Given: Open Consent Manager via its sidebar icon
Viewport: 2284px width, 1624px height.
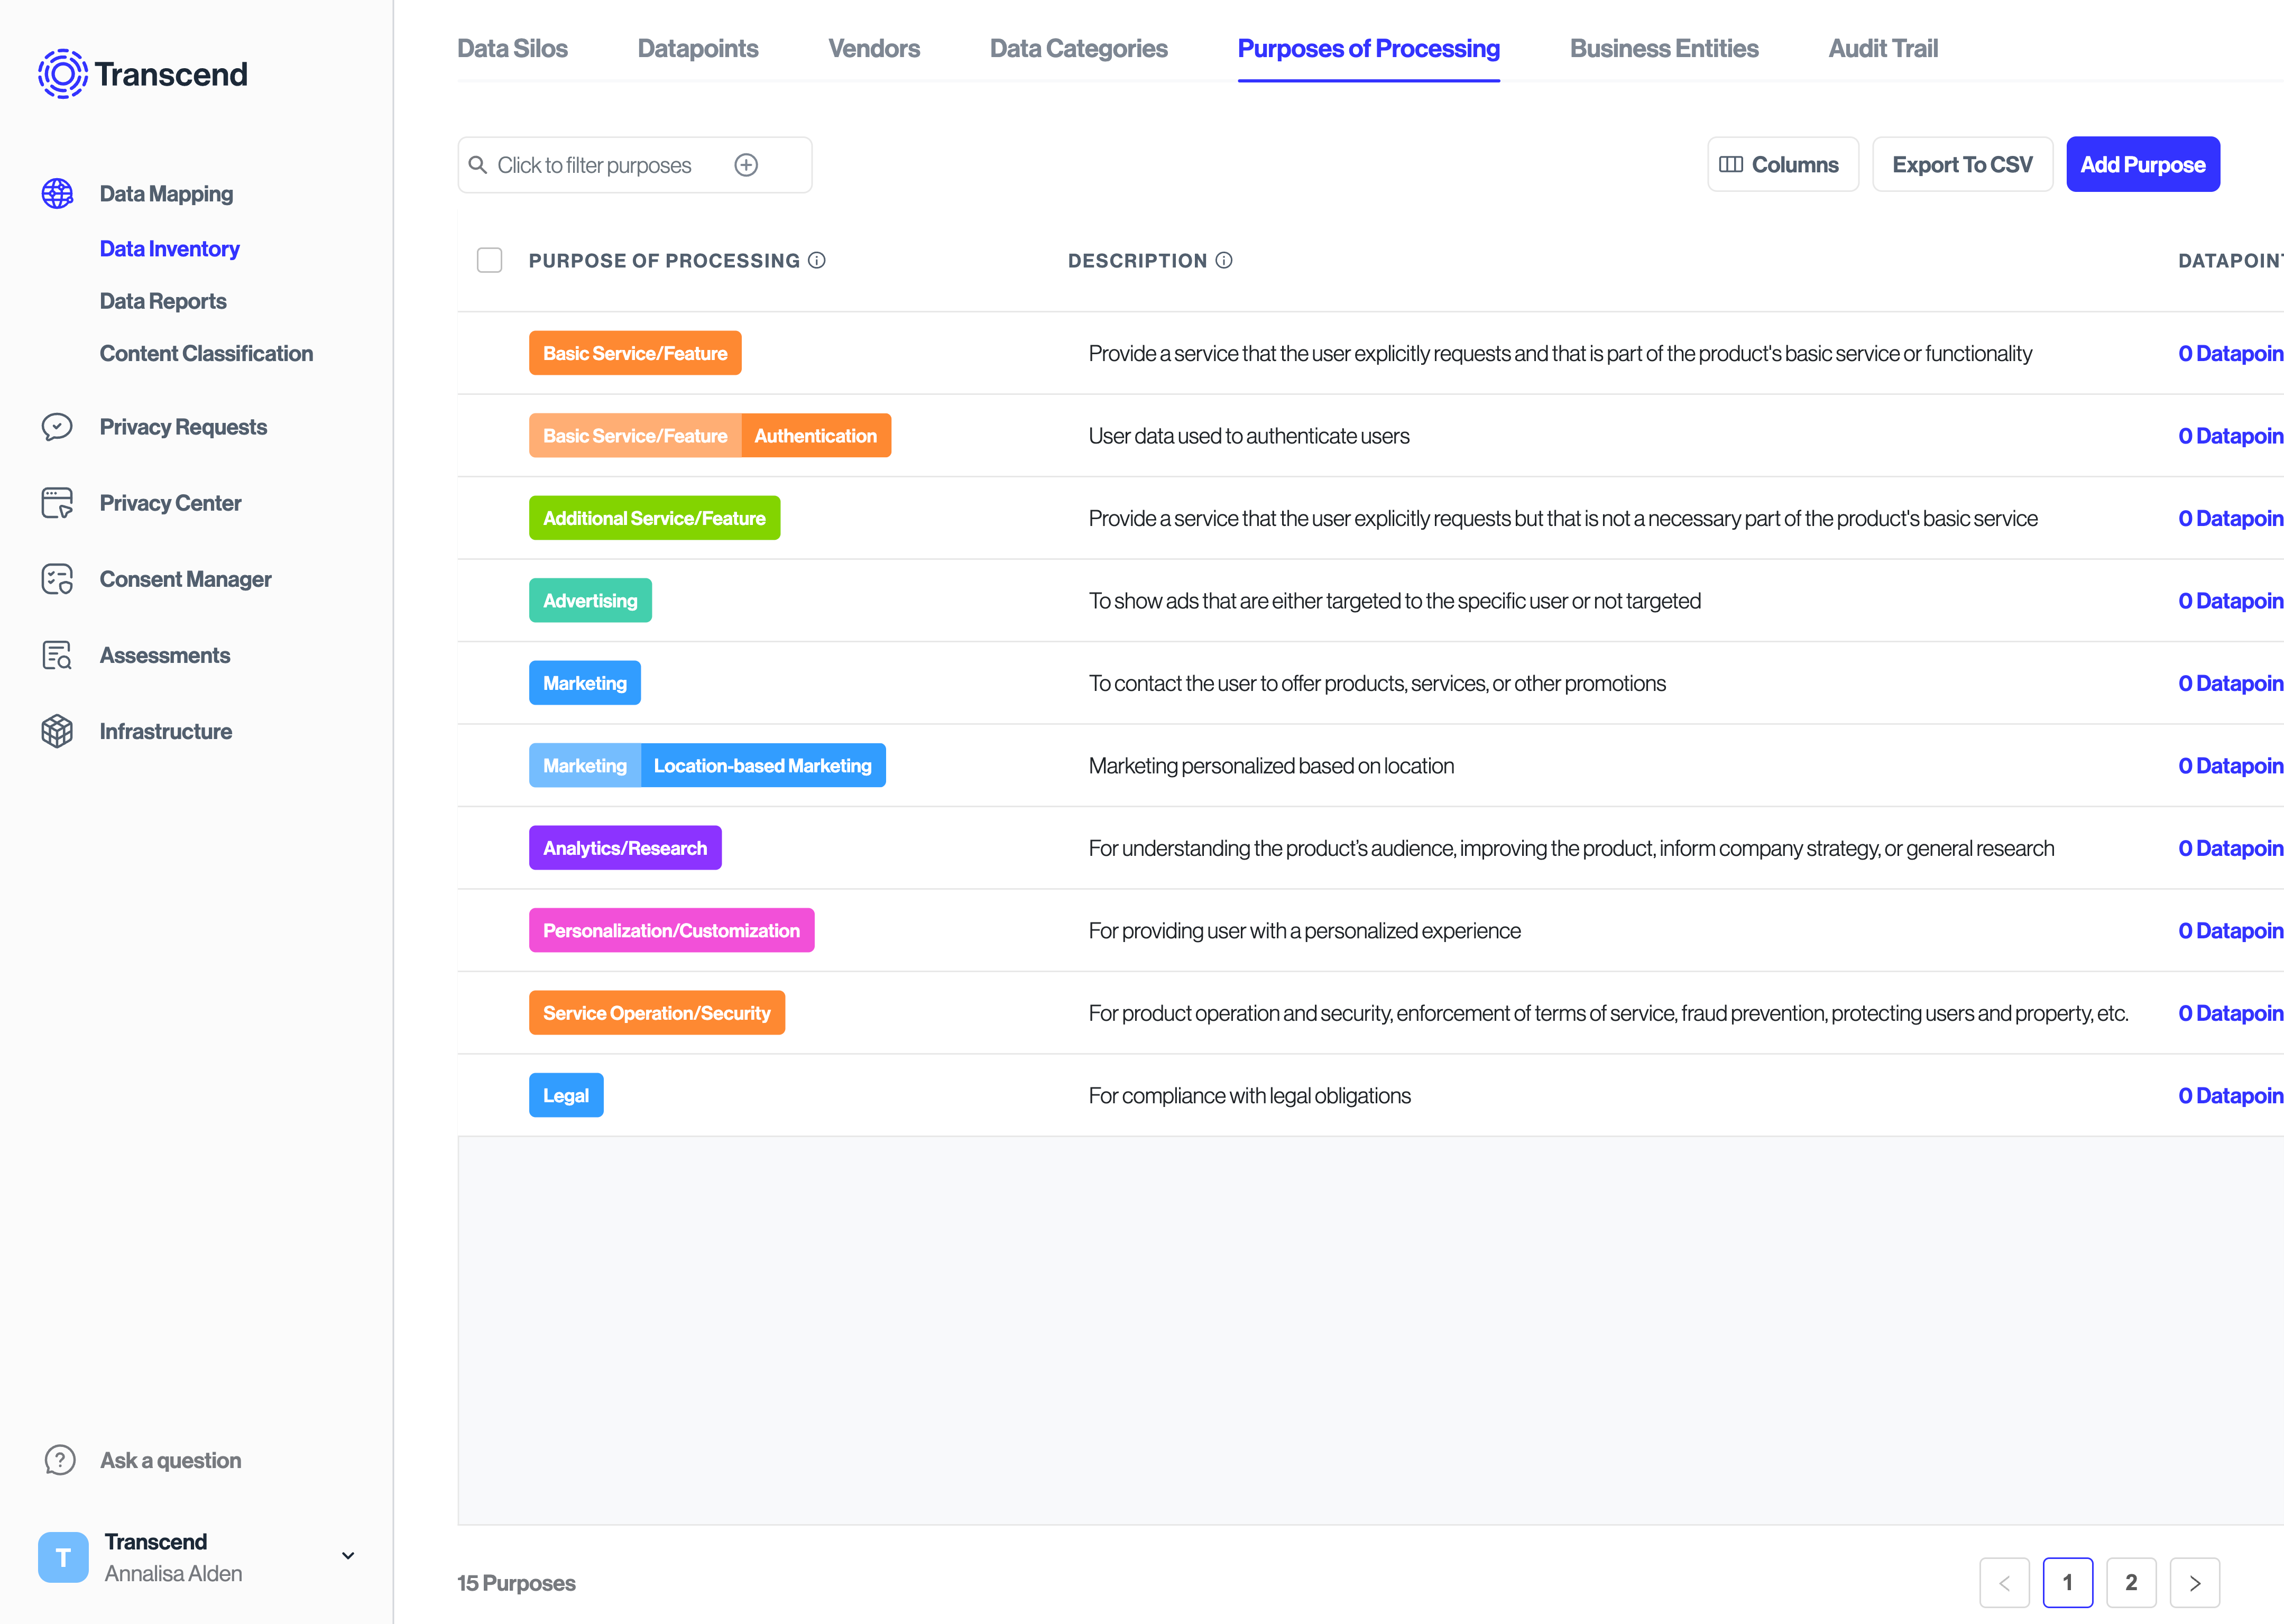Looking at the screenshot, I should tap(57, 579).
